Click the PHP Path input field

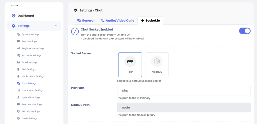pos(184,90)
